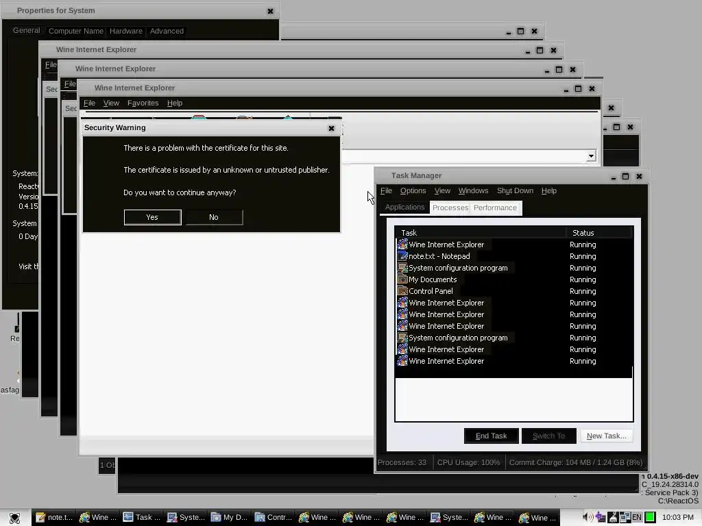The width and height of the screenshot is (702, 526).
Task: Open the Start menu button on taskbar
Action: point(15,518)
